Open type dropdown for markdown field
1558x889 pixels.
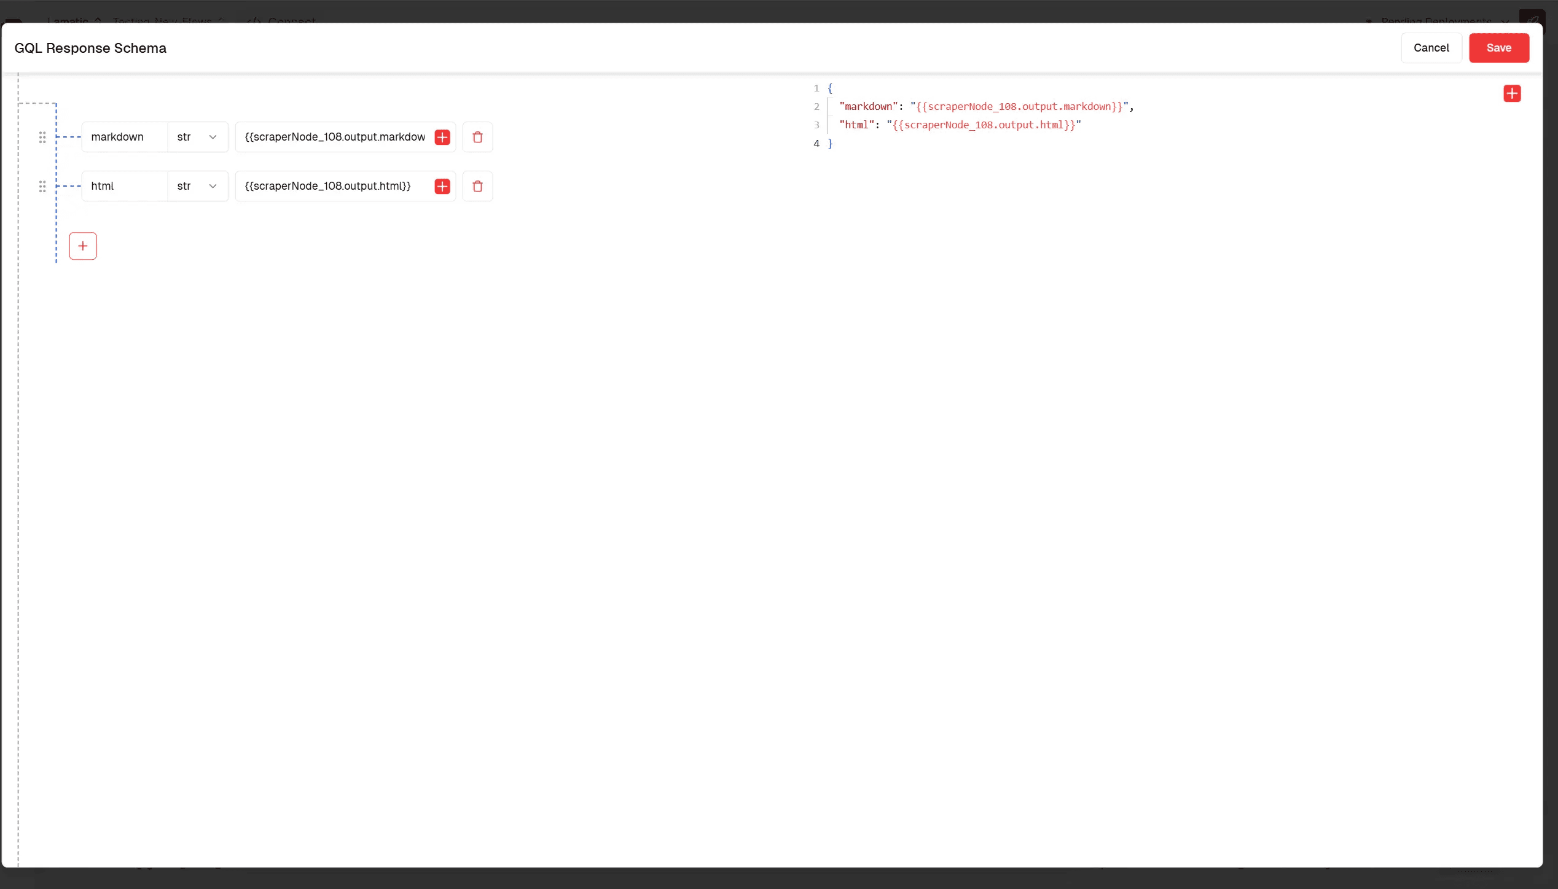tap(197, 137)
